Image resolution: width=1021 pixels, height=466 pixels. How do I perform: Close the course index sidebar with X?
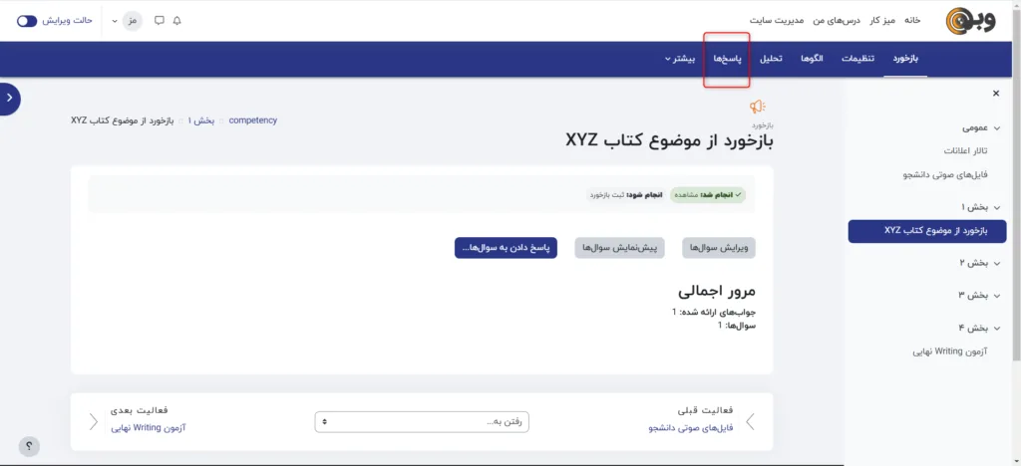pyautogui.click(x=995, y=94)
